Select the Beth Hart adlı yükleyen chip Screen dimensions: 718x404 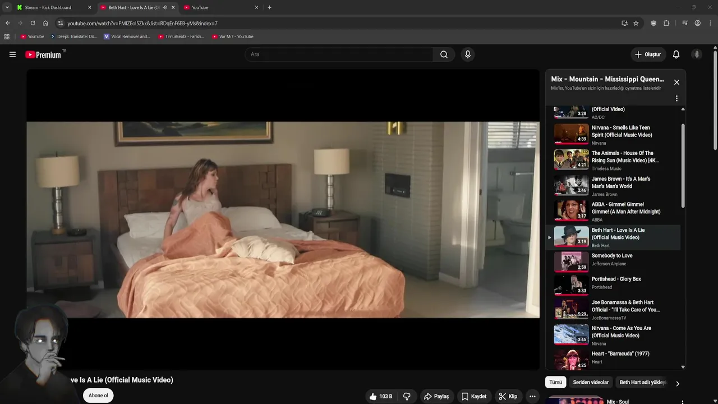pos(642,382)
